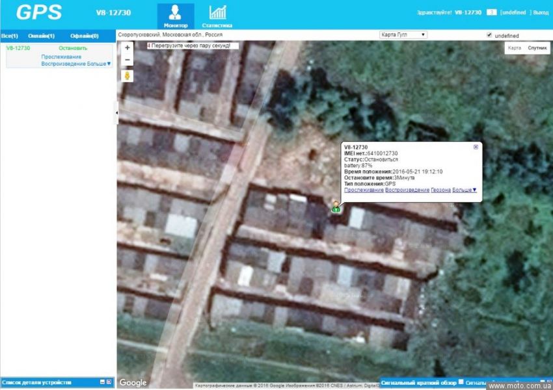
Task: Click the Геозона link in popup
Action: [440, 190]
